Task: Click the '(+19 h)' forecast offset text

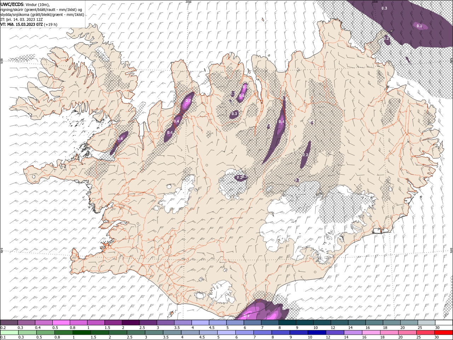Action: click(x=51, y=24)
